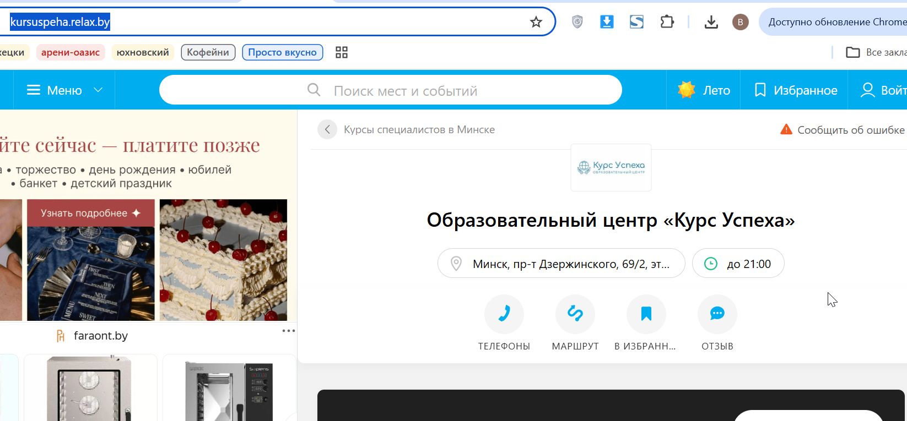Expand the Меню dropdown
This screenshot has width=907, height=421.
click(x=65, y=90)
